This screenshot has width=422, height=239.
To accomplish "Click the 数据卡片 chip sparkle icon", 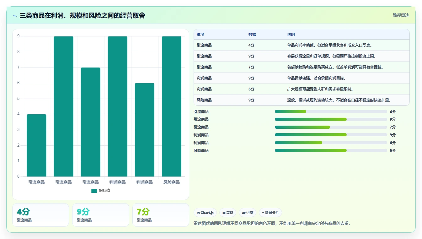I will pos(263,213).
